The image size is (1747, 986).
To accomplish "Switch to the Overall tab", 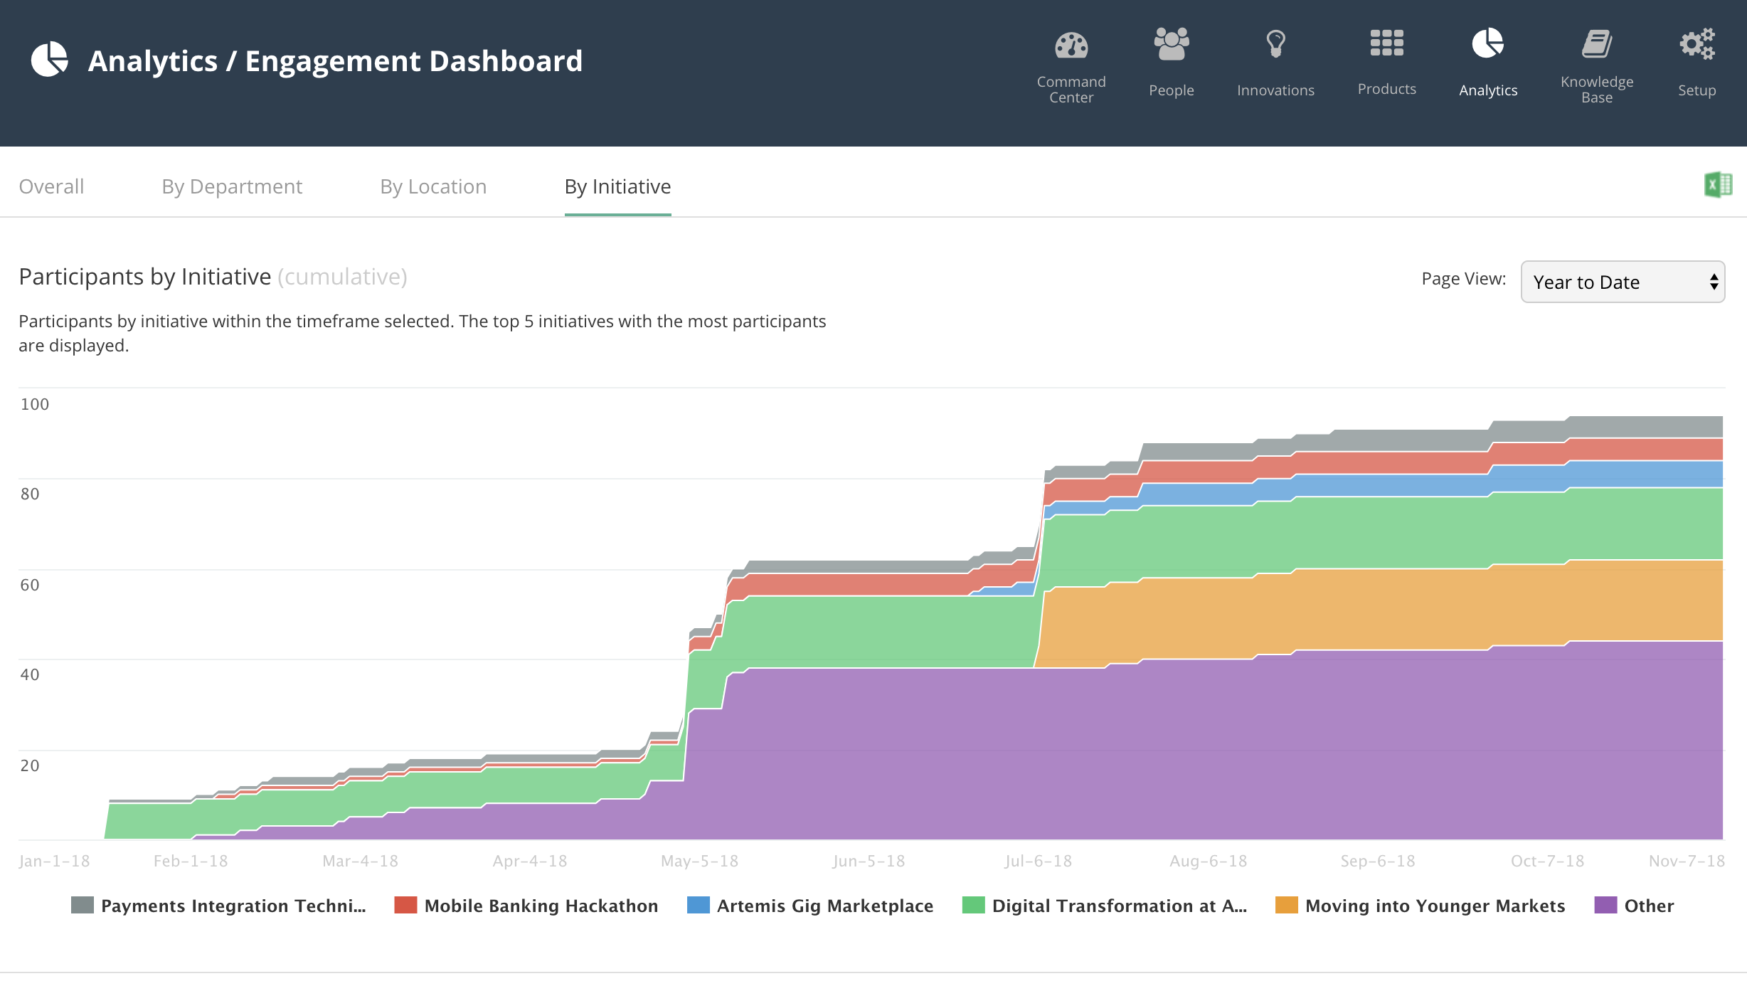I will pos(51,186).
